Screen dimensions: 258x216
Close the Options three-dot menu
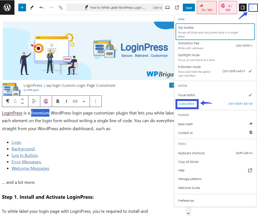point(252,7)
